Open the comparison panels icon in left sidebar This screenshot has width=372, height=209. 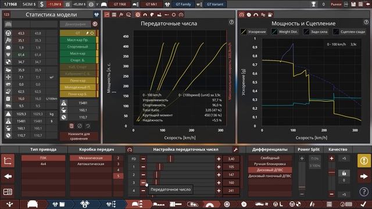pos(8,192)
